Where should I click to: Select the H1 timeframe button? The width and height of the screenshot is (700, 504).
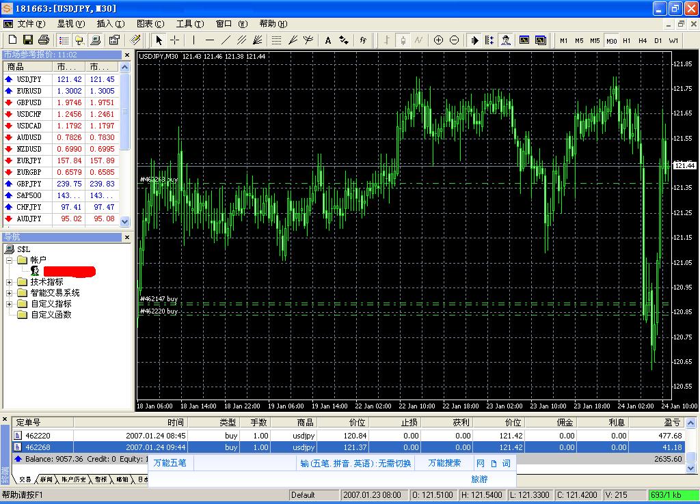pos(627,40)
